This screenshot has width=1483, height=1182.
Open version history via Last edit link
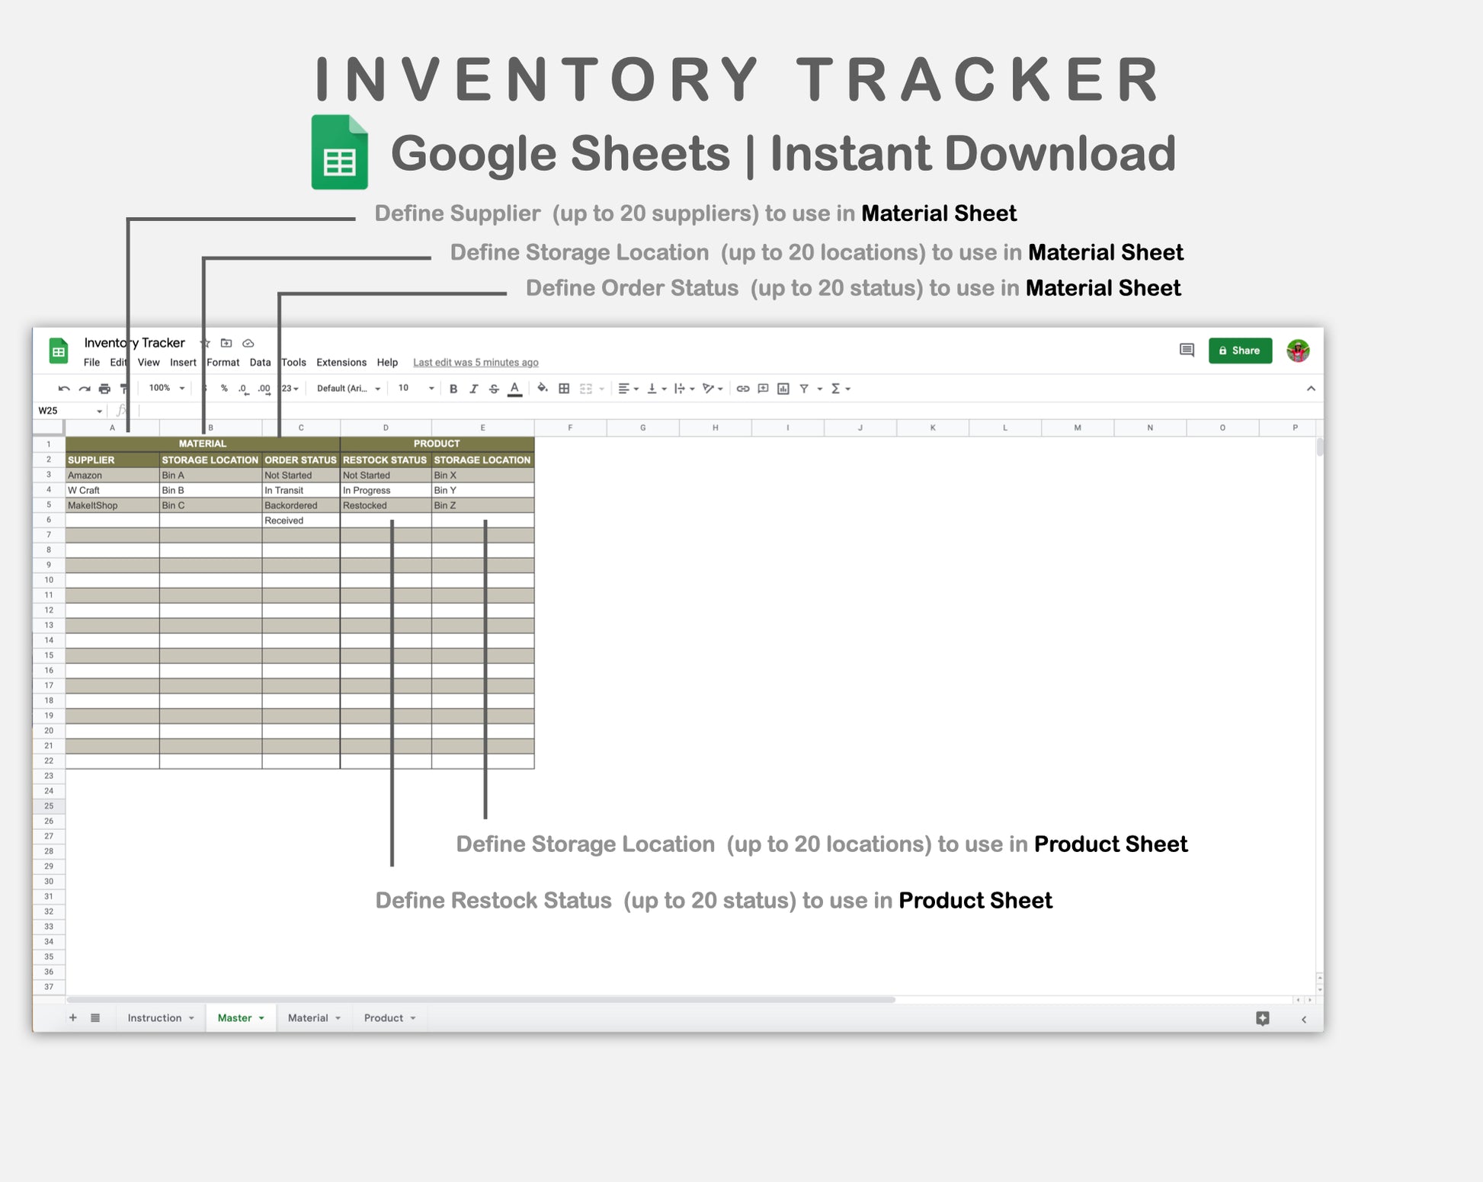click(475, 363)
